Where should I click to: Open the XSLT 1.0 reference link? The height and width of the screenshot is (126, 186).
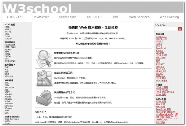pos(160,69)
